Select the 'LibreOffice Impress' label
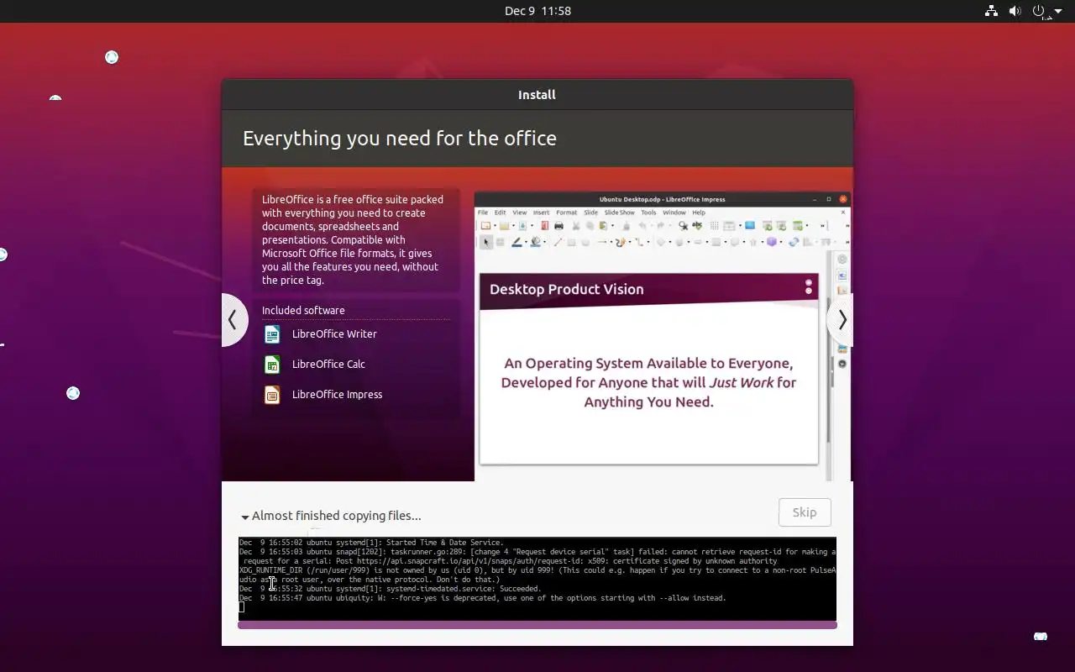Image resolution: width=1075 pixels, height=672 pixels. click(337, 395)
